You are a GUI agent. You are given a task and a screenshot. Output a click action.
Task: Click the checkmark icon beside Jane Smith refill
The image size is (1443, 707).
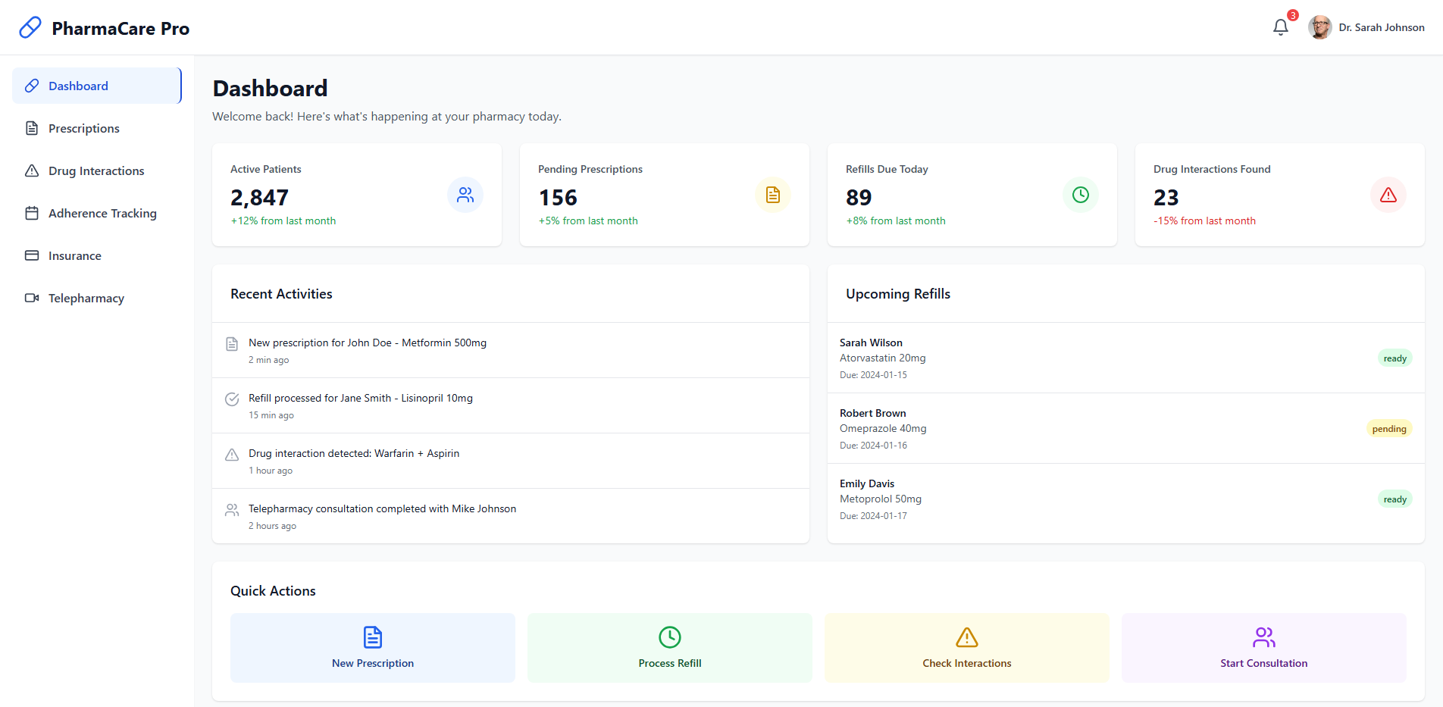point(232,399)
